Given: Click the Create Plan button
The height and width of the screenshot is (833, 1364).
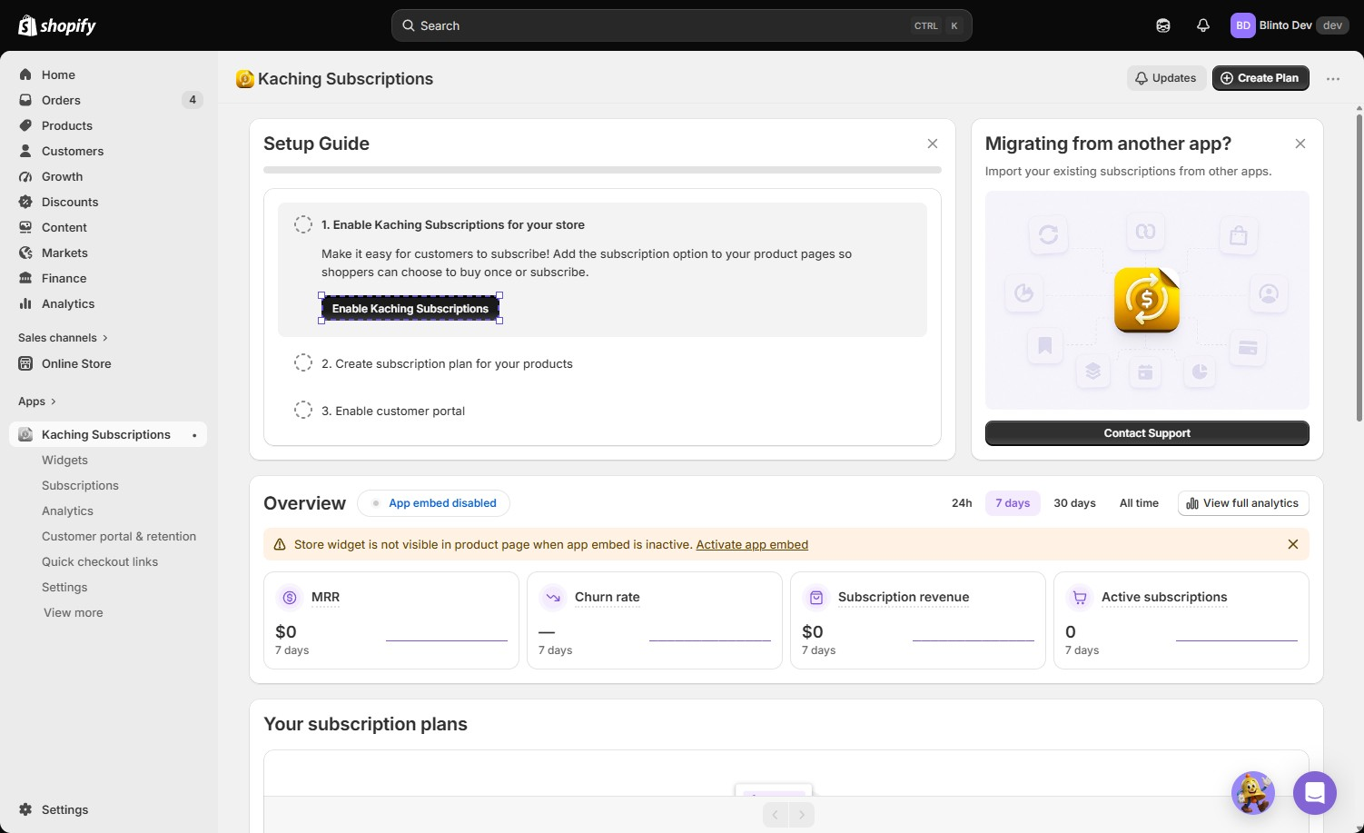Looking at the screenshot, I should click(x=1260, y=78).
